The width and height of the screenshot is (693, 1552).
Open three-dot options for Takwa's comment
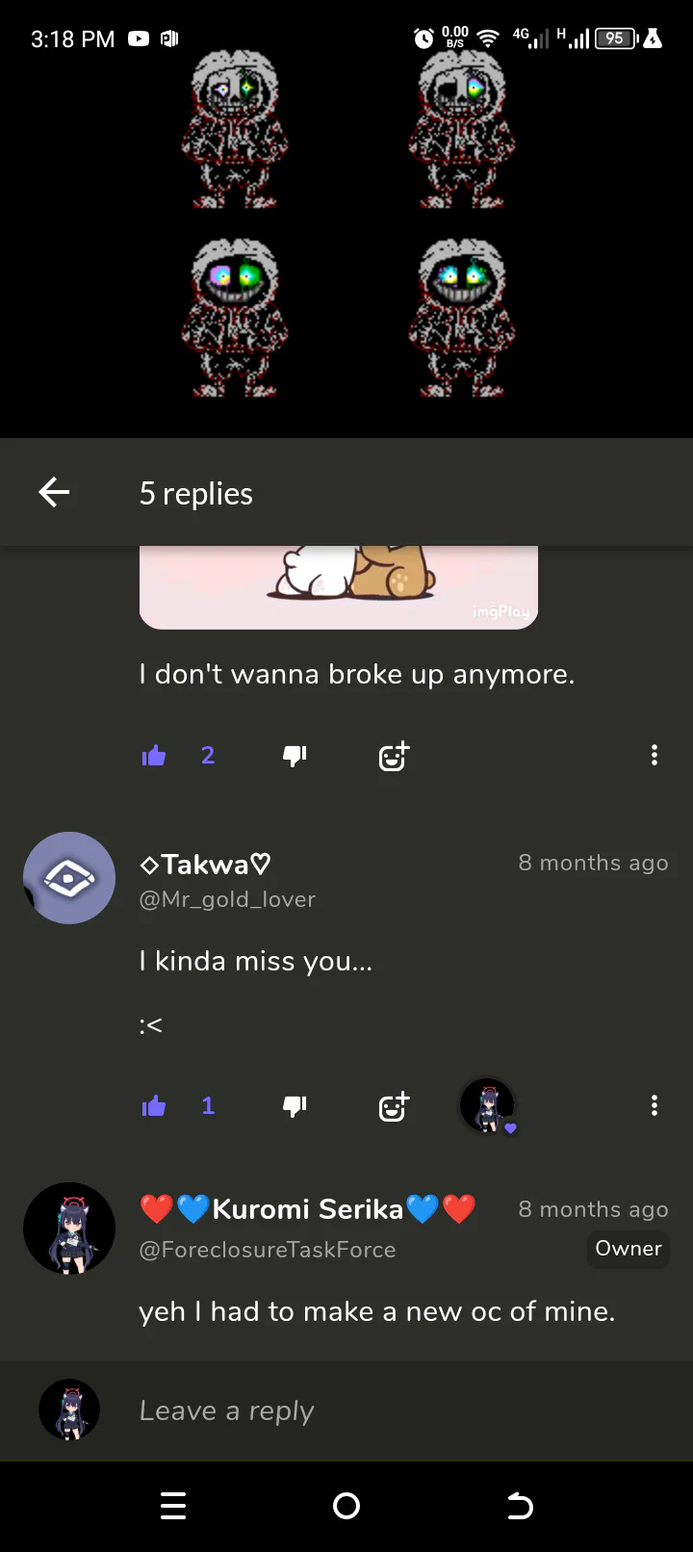point(654,1106)
